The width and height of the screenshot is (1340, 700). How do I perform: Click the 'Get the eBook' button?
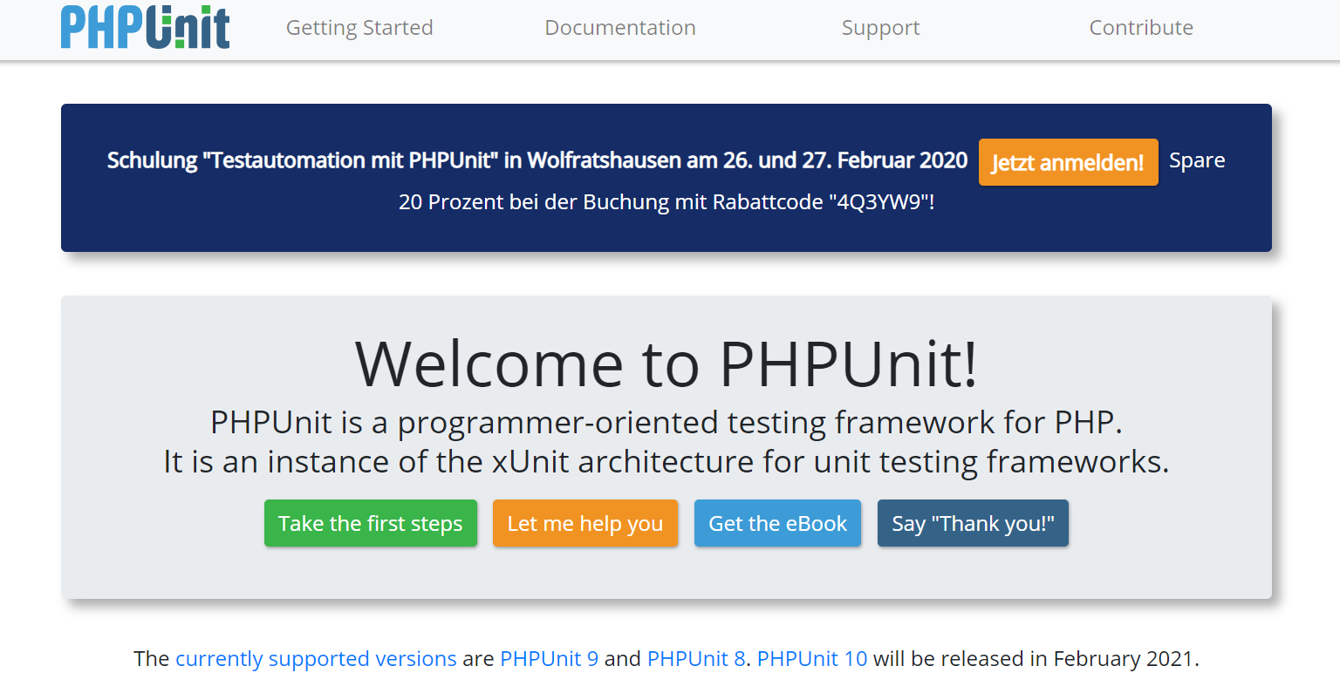777,523
